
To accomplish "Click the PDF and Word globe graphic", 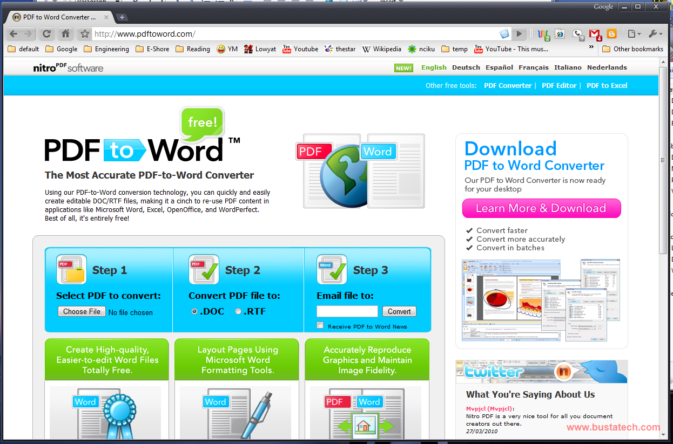I will tap(360, 170).
